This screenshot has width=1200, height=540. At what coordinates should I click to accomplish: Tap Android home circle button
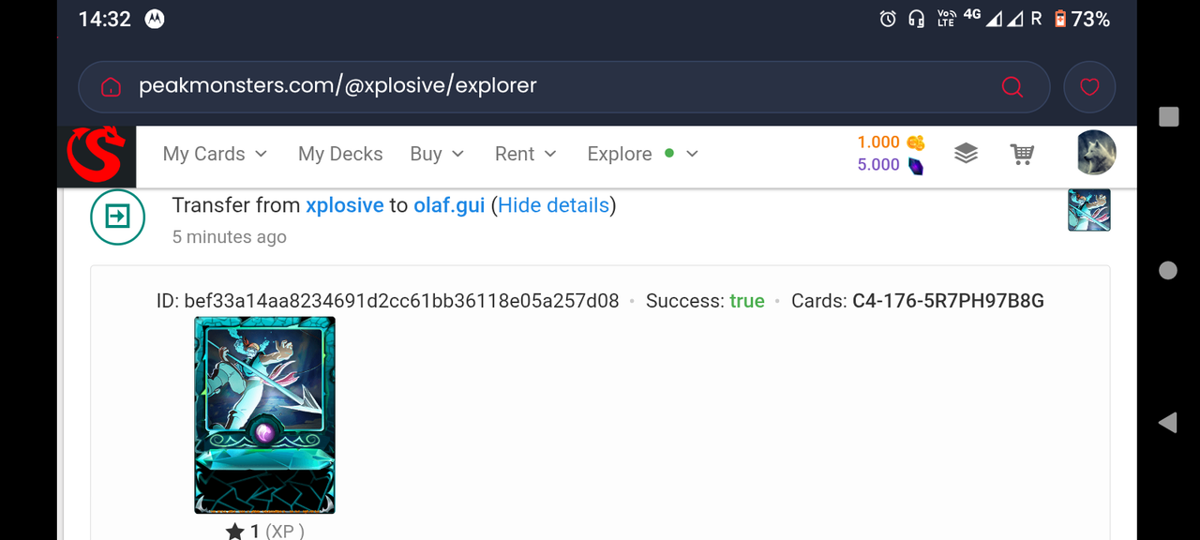[1168, 270]
